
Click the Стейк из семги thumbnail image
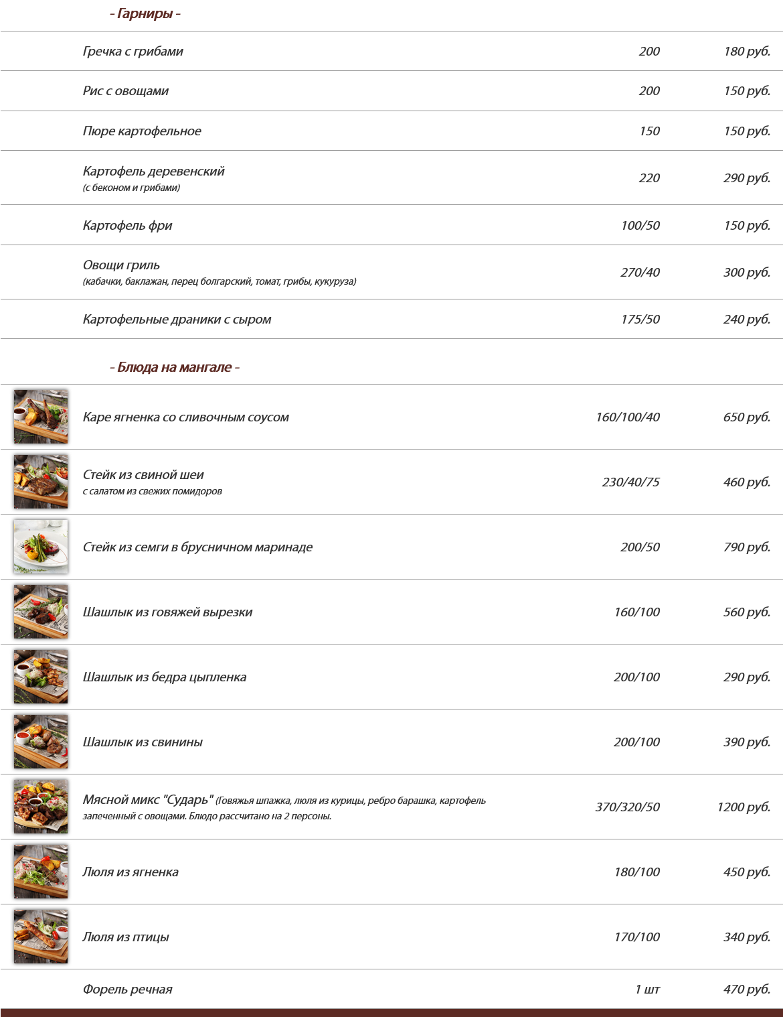[41, 547]
